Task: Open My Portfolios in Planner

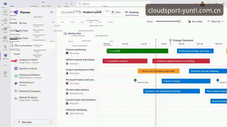Action: [26, 46]
